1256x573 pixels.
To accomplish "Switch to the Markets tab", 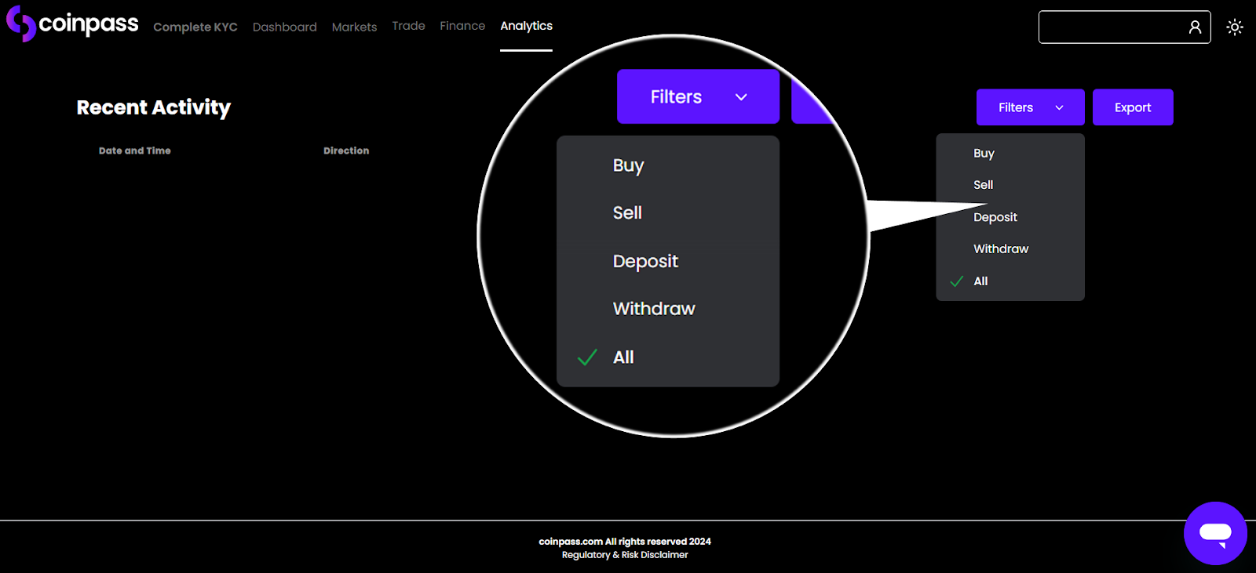I will pos(354,27).
